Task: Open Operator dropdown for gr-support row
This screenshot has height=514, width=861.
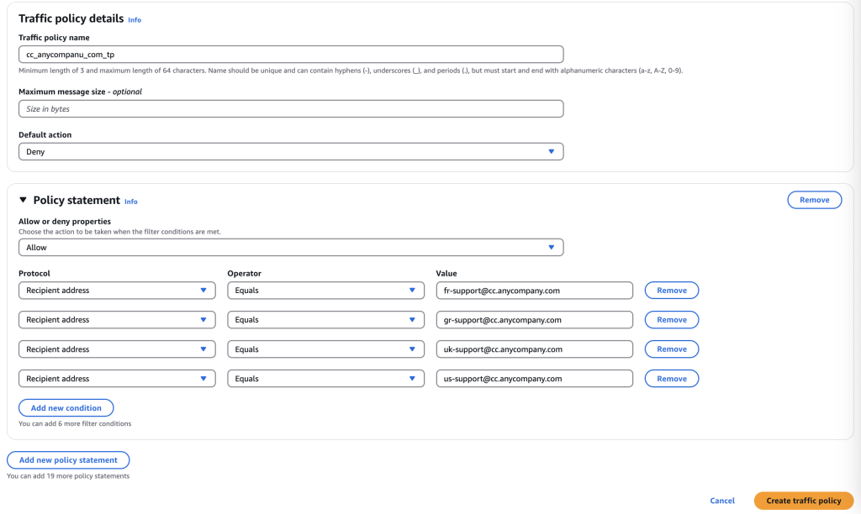Action: point(325,320)
